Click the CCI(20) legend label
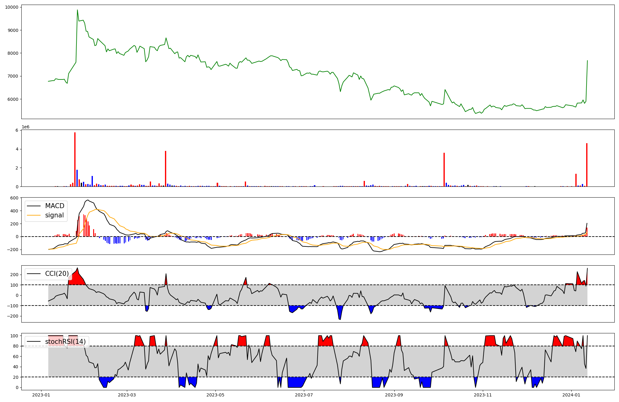The width and height of the screenshot is (619, 402). tap(57, 274)
